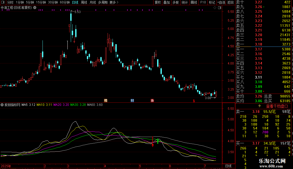This screenshot has width=293, height=169.
Task: Click the 总卖 98055 value
Action: point(285,96)
